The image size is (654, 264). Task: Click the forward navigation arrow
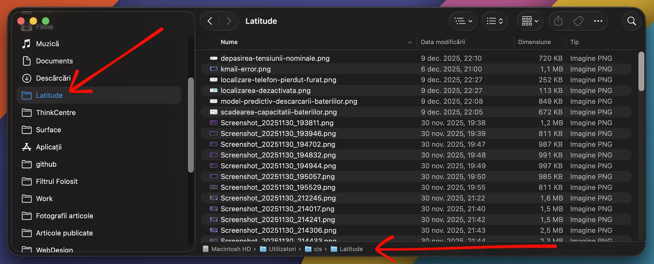tap(229, 21)
